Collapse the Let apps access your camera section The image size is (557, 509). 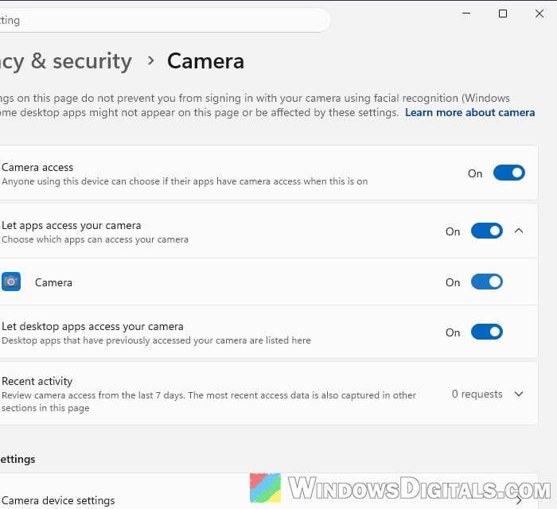coord(519,231)
